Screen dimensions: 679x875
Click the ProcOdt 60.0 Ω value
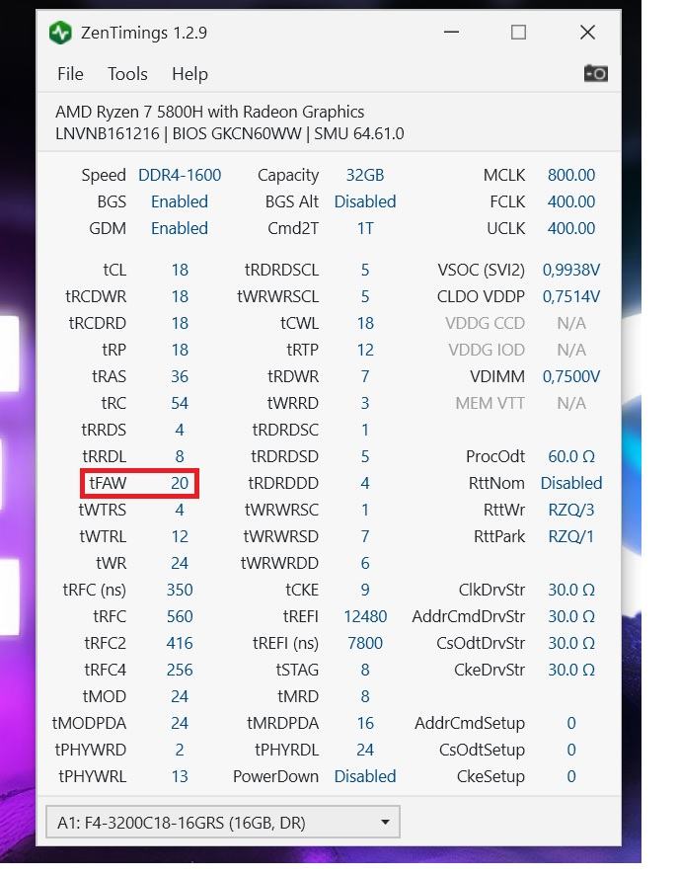[x=571, y=456]
